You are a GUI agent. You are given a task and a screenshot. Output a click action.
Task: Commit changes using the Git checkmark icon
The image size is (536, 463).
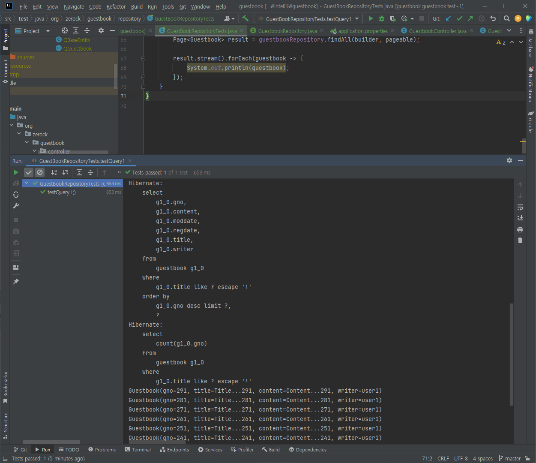pyautogui.click(x=459, y=18)
